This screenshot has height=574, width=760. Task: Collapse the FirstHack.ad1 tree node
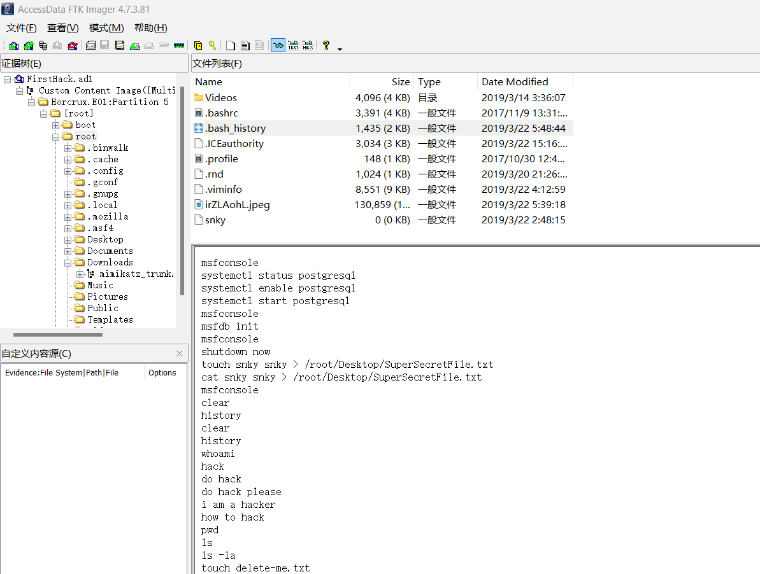coord(7,80)
